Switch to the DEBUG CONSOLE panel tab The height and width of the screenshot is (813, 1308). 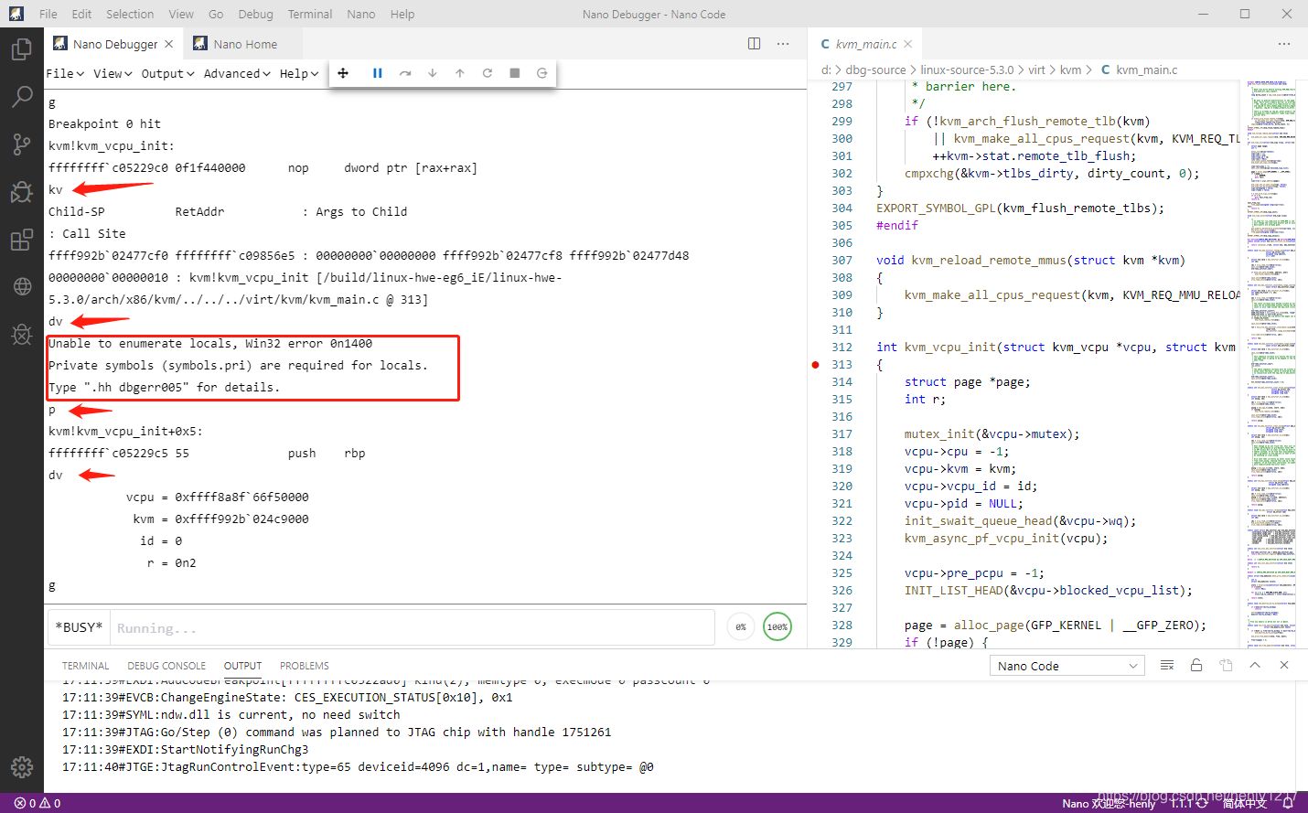[x=166, y=666]
